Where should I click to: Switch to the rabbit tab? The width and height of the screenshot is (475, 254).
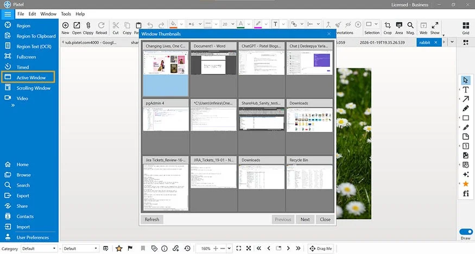pyautogui.click(x=425, y=42)
